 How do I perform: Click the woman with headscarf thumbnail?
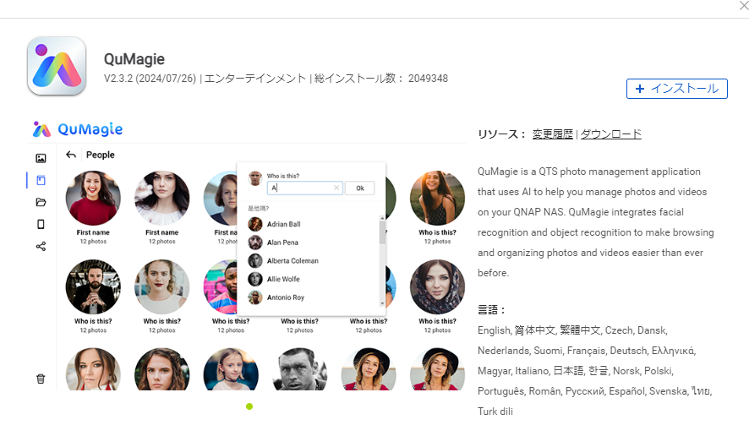tap(437, 286)
